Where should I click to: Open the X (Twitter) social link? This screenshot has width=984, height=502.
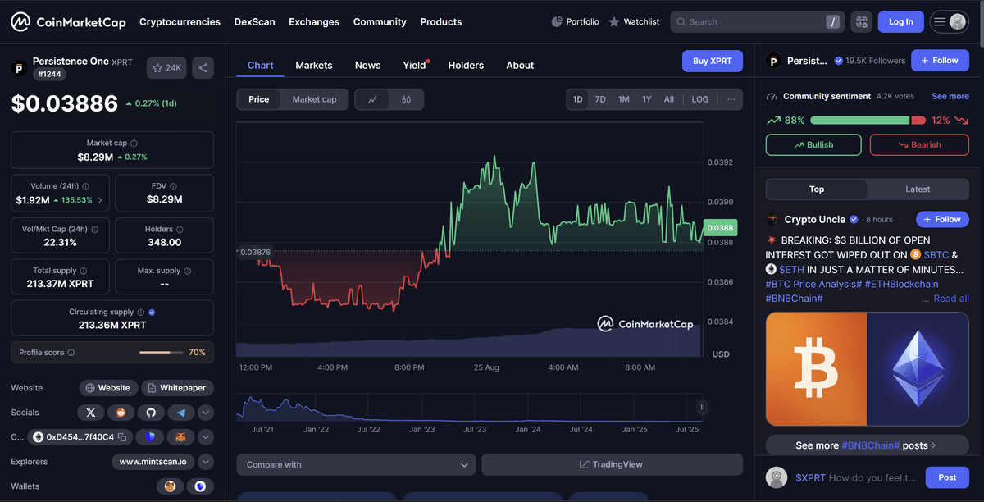pyautogui.click(x=90, y=413)
